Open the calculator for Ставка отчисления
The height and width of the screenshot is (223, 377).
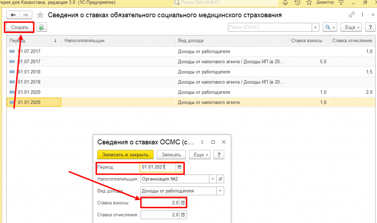coord(183,215)
